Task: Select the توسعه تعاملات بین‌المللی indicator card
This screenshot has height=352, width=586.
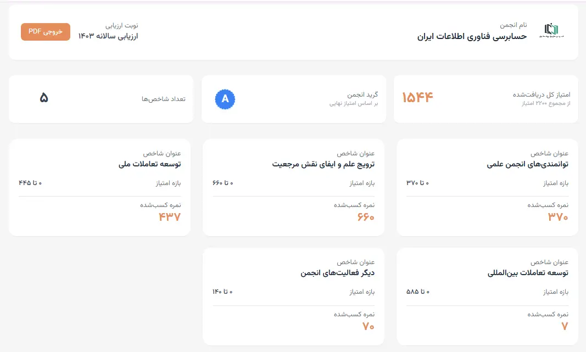Action: pos(487,297)
